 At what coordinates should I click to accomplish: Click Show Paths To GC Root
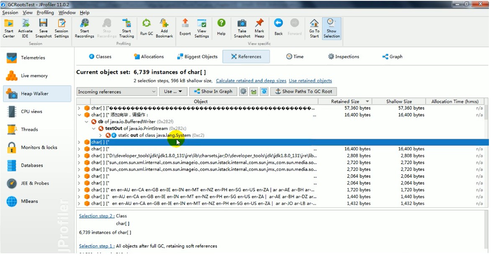click(303, 91)
